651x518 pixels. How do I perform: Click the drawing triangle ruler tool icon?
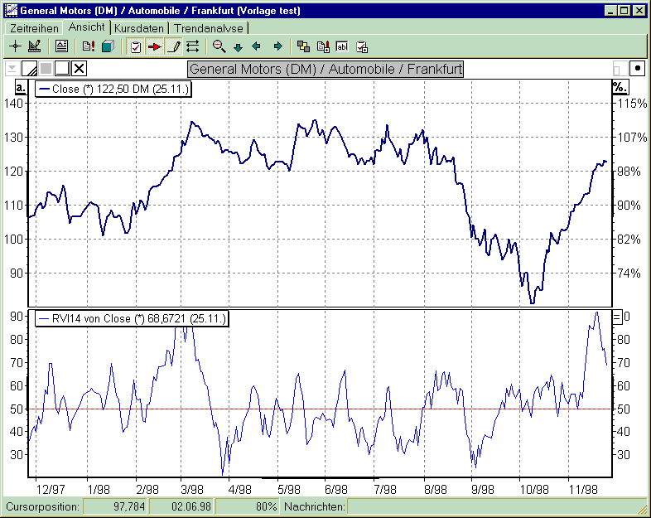pyautogui.click(x=34, y=46)
